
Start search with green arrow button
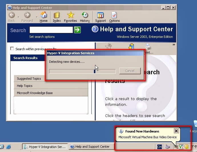tap(77, 30)
